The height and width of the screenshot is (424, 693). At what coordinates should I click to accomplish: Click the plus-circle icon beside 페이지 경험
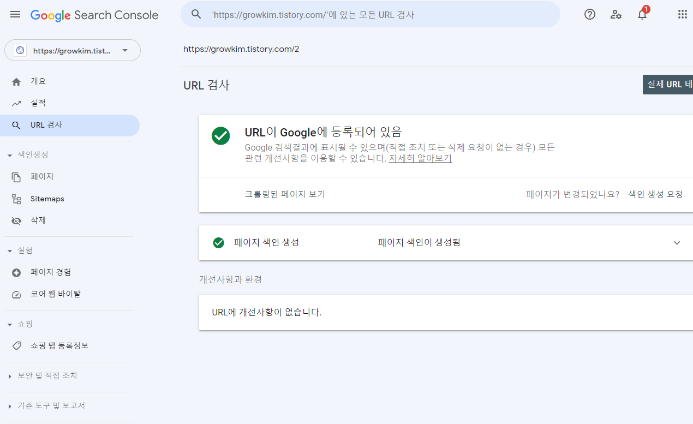[16, 272]
